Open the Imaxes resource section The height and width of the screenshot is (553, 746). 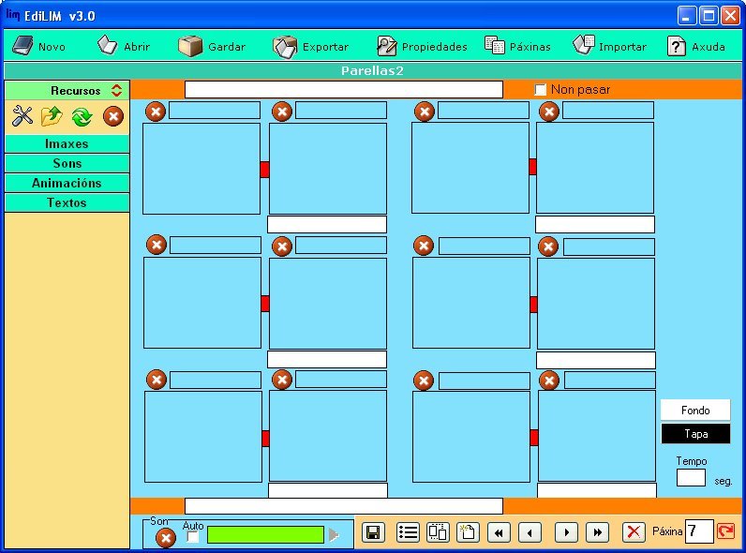click(67, 144)
